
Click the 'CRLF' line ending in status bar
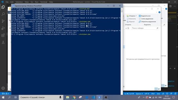coord(153,94)
